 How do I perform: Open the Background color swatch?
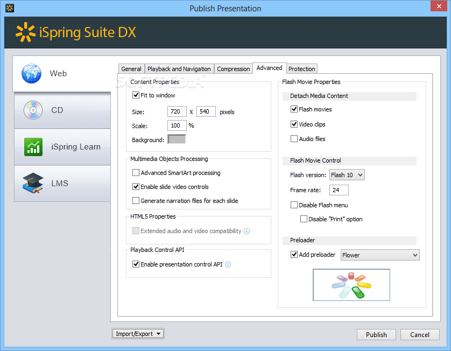(177, 139)
